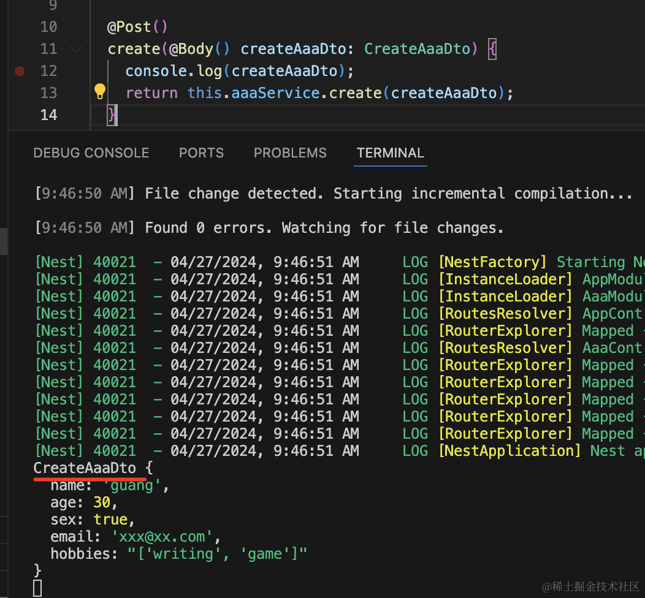Click the [NestApplication] log entry
This screenshot has width=645, height=598.
[509, 451]
